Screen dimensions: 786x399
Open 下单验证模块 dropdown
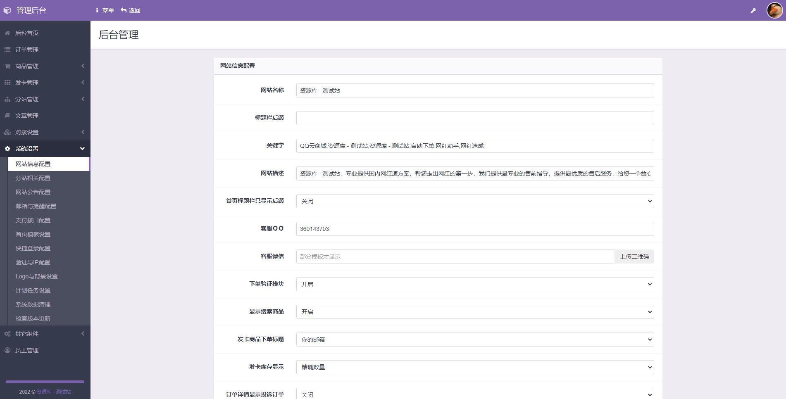tap(475, 284)
